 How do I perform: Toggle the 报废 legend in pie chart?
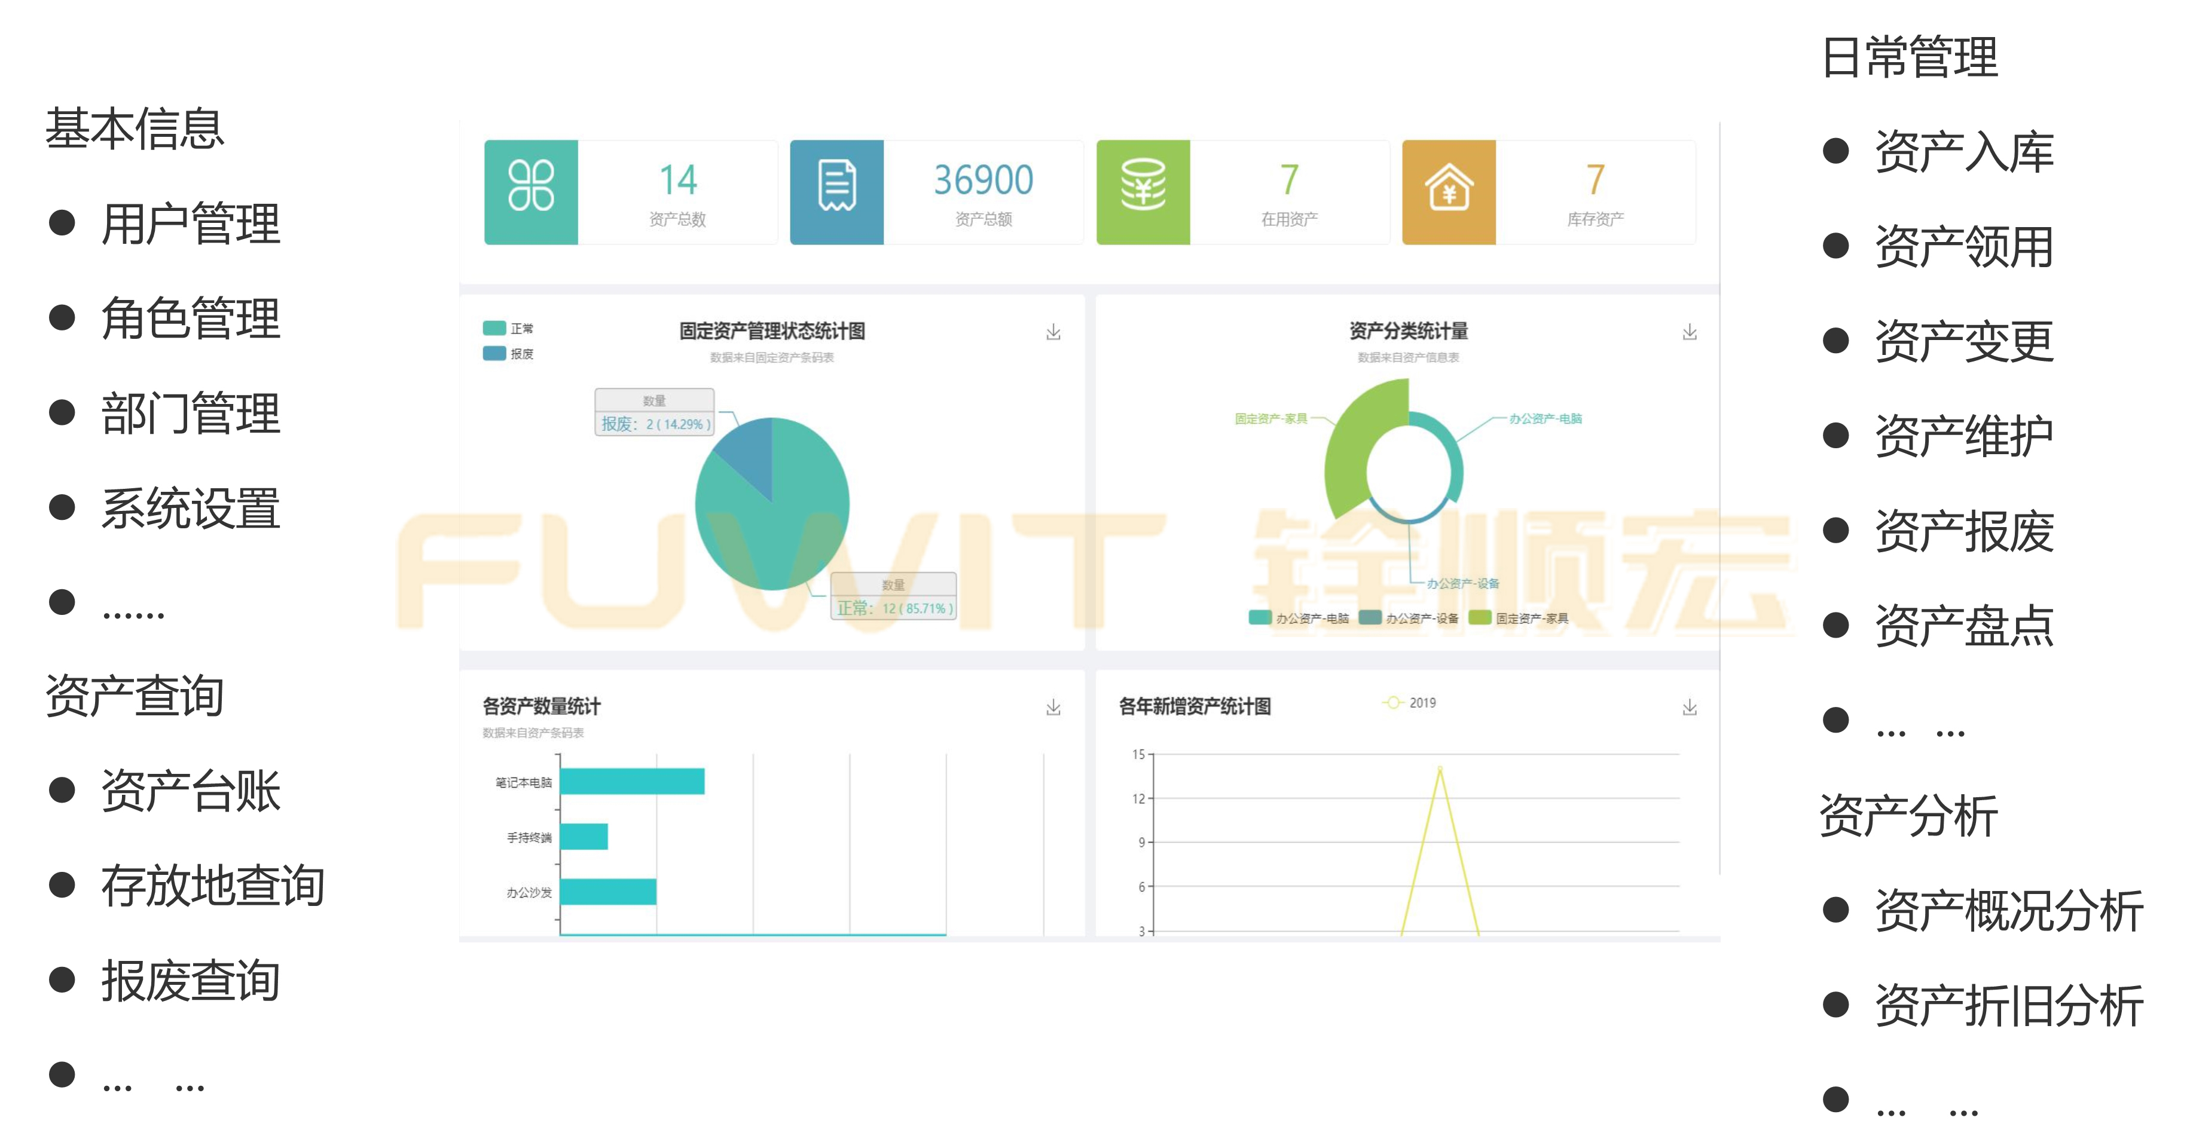point(494,353)
